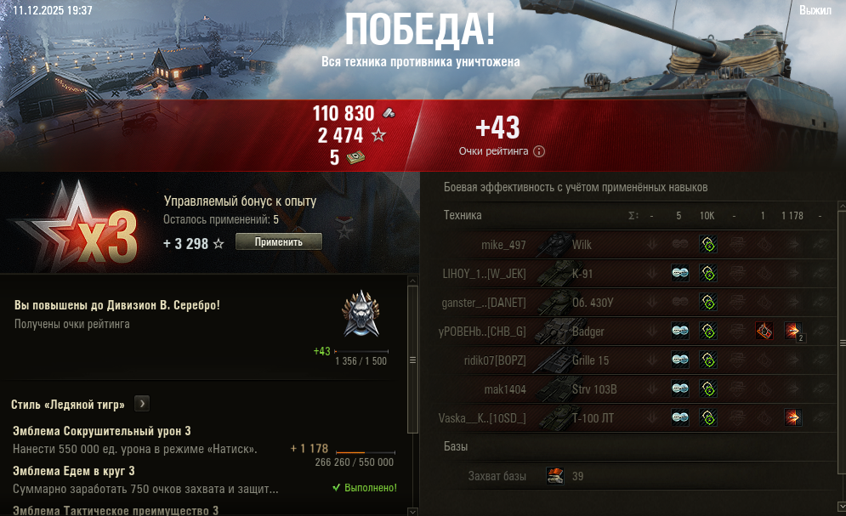
Task: Click the rating points info icon
Action: pos(538,151)
